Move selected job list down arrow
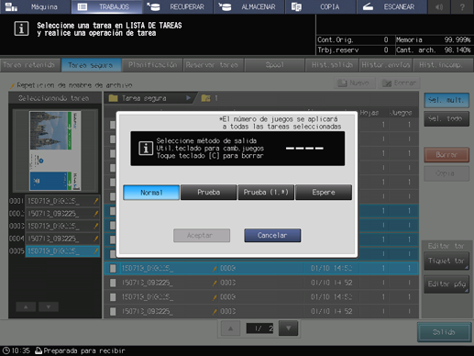This screenshot has width=474, height=356. [49, 306]
